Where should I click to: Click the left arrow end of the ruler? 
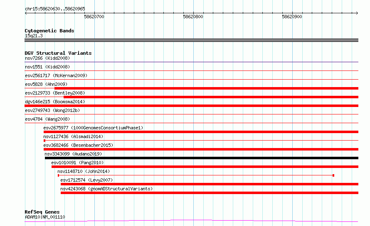coord(26,13)
